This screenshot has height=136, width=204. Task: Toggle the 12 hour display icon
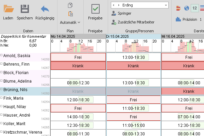pyautogui.click(x=194, y=8)
